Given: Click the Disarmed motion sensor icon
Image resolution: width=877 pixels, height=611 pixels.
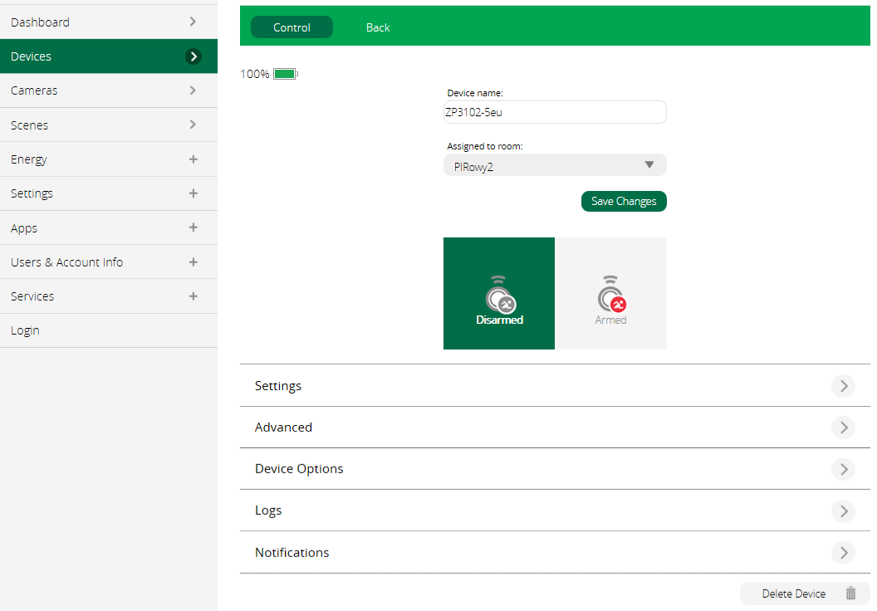Looking at the screenshot, I should coord(499,296).
